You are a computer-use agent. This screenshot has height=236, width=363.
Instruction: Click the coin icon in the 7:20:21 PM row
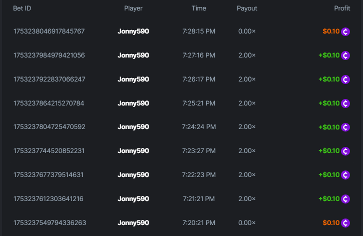(x=345, y=222)
